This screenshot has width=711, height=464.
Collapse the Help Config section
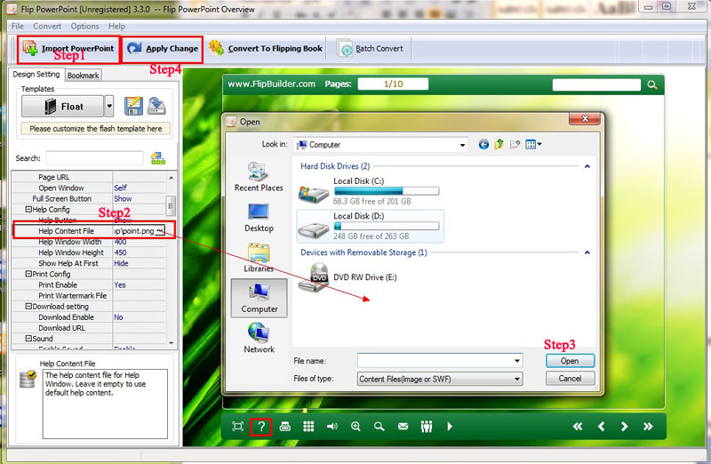click(28, 210)
